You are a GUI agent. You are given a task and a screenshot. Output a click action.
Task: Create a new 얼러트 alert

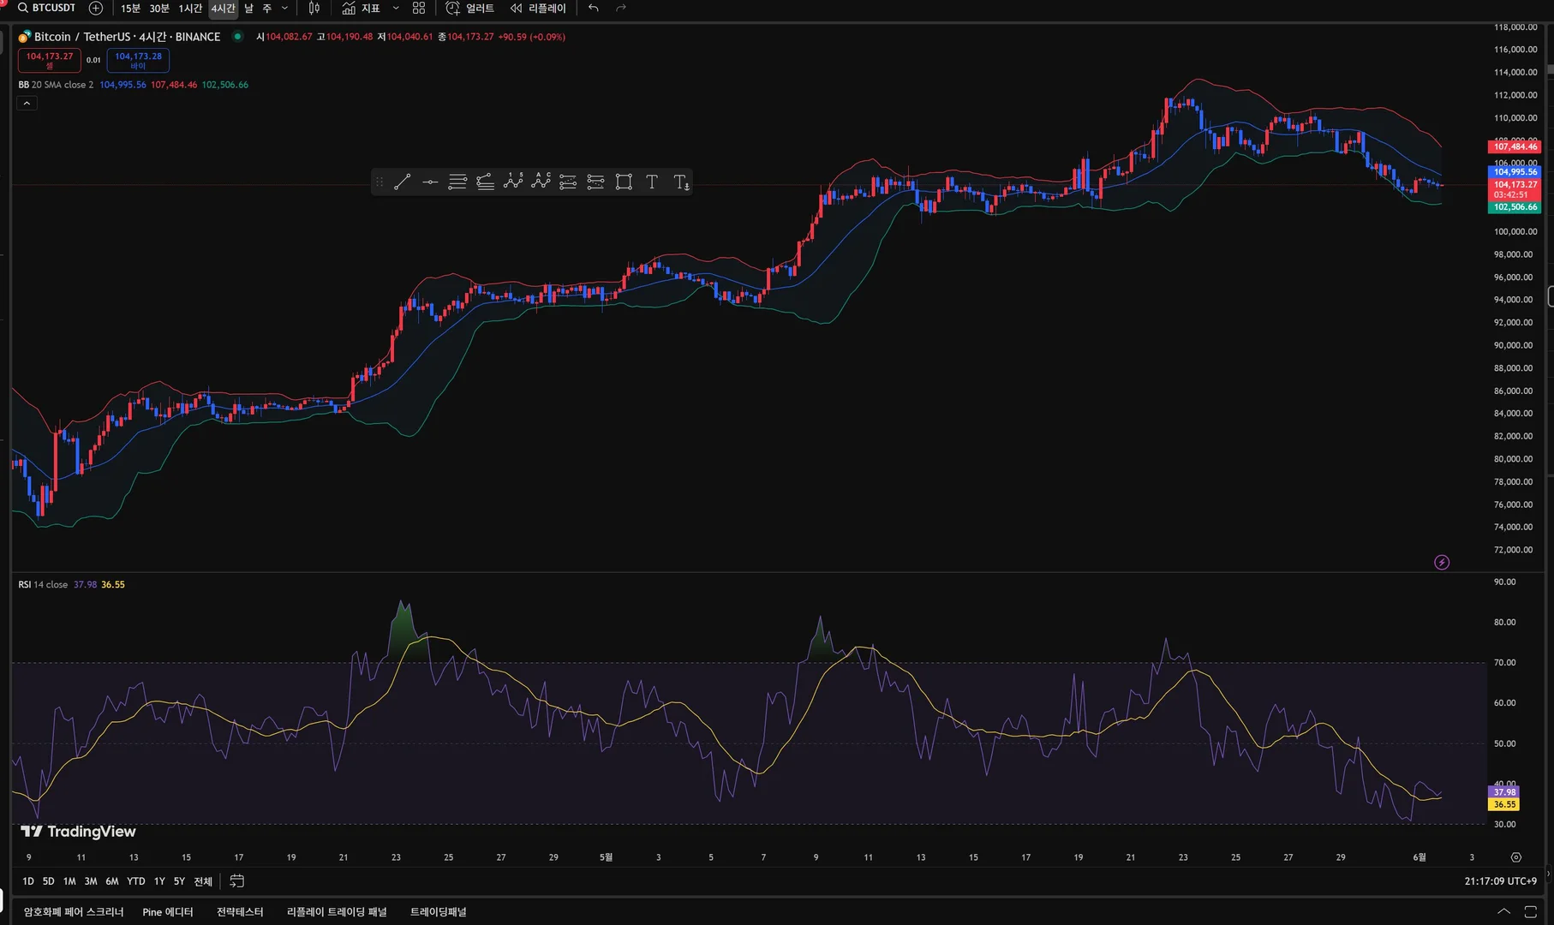pos(470,9)
